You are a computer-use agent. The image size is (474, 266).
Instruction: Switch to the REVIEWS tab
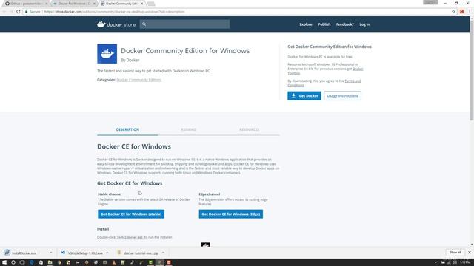point(188,129)
